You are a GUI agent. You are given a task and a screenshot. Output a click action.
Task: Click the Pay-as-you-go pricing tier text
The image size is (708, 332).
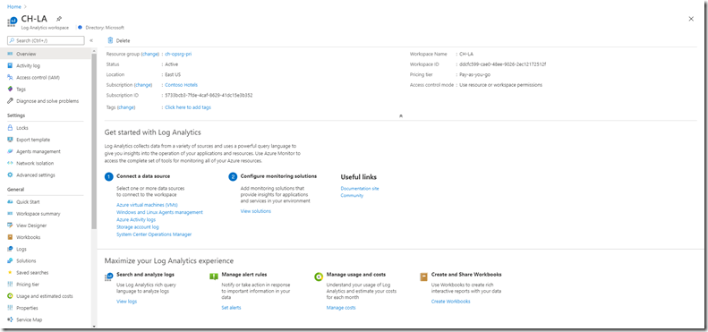pos(474,74)
